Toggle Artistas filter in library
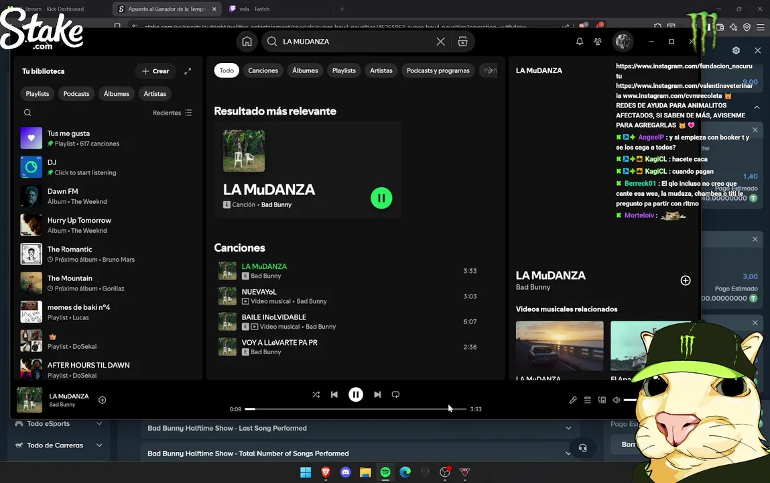This screenshot has width=770, height=483. pos(155,94)
